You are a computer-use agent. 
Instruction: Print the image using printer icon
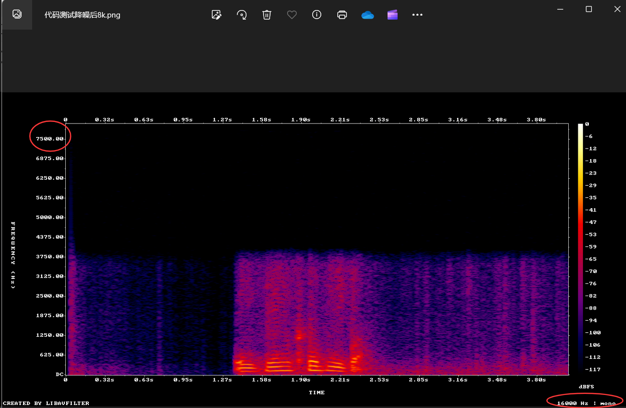click(x=342, y=15)
